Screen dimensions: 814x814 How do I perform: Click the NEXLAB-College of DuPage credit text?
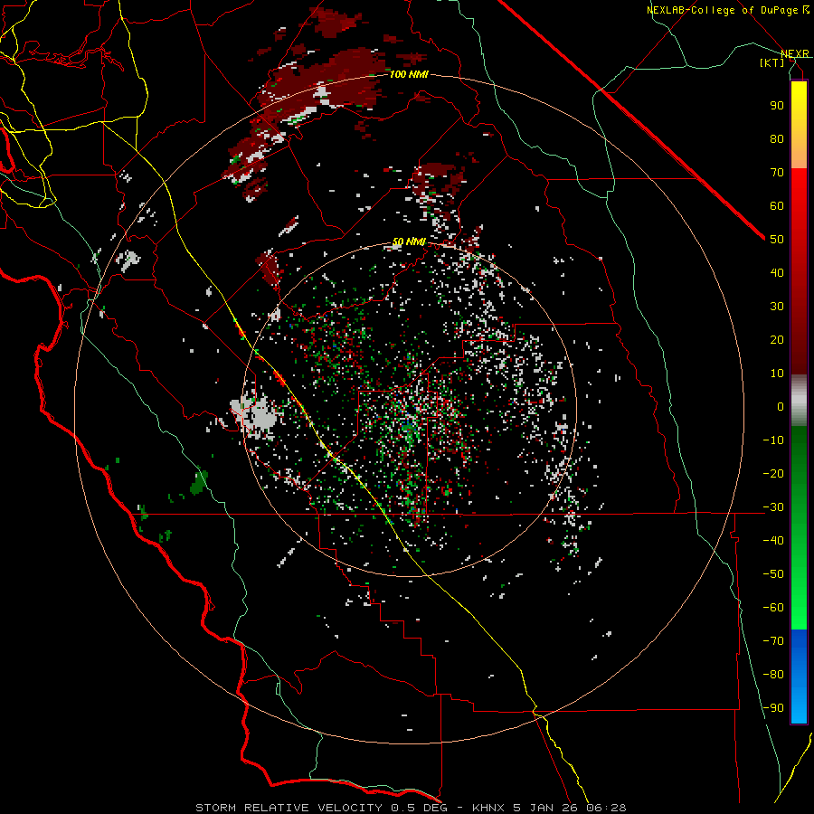pyautogui.click(x=728, y=10)
